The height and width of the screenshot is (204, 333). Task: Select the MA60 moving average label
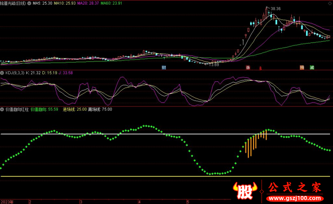(x=109, y=3)
